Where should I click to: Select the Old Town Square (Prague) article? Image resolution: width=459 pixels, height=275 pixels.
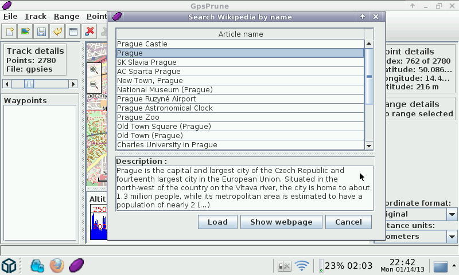click(x=240, y=126)
